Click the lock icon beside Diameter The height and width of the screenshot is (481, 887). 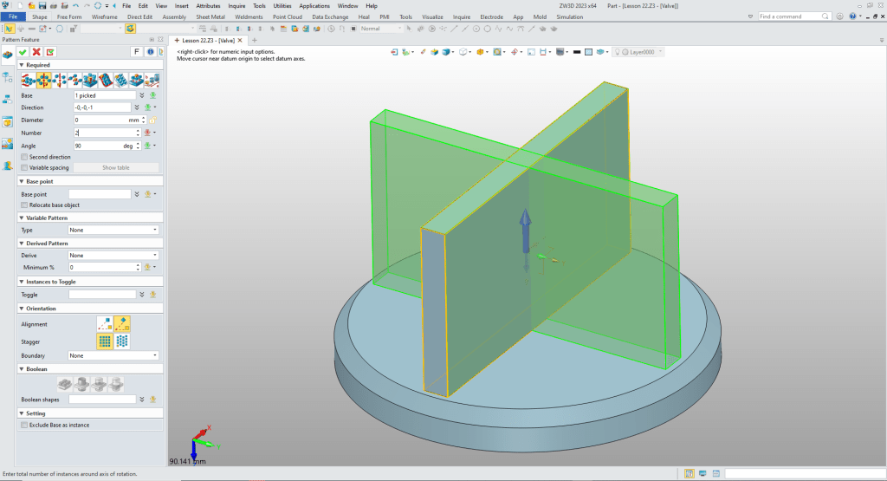tap(152, 120)
